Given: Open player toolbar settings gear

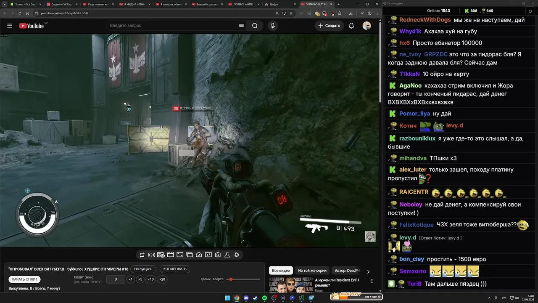Looking at the screenshot, I should pos(237,255).
